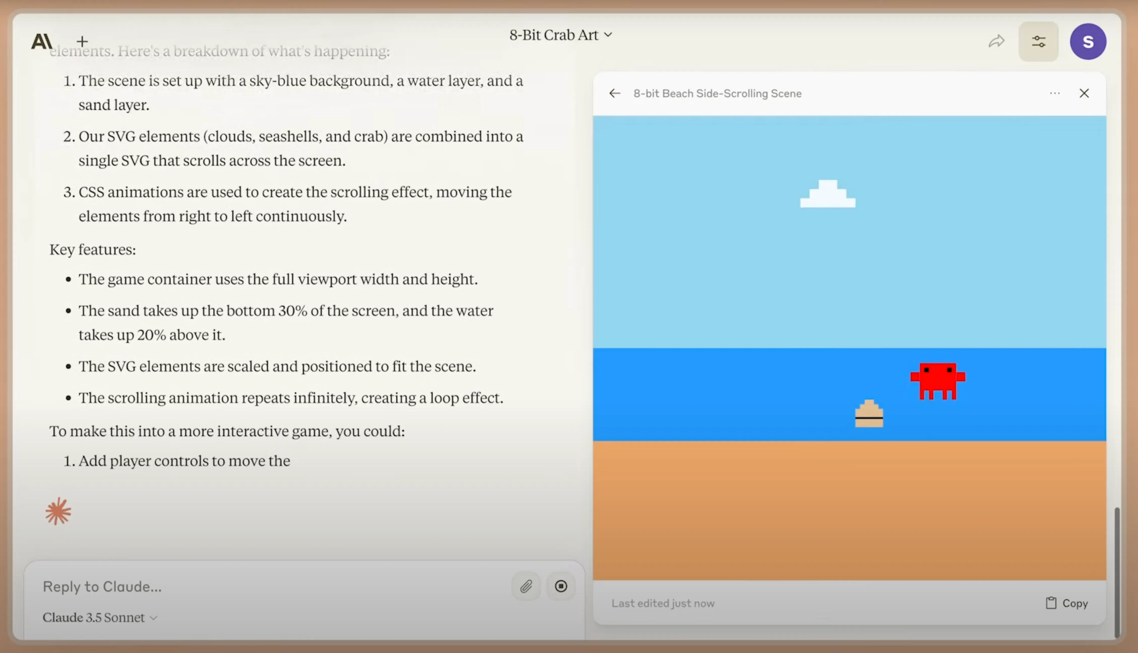Stop the response generation

tap(561, 586)
